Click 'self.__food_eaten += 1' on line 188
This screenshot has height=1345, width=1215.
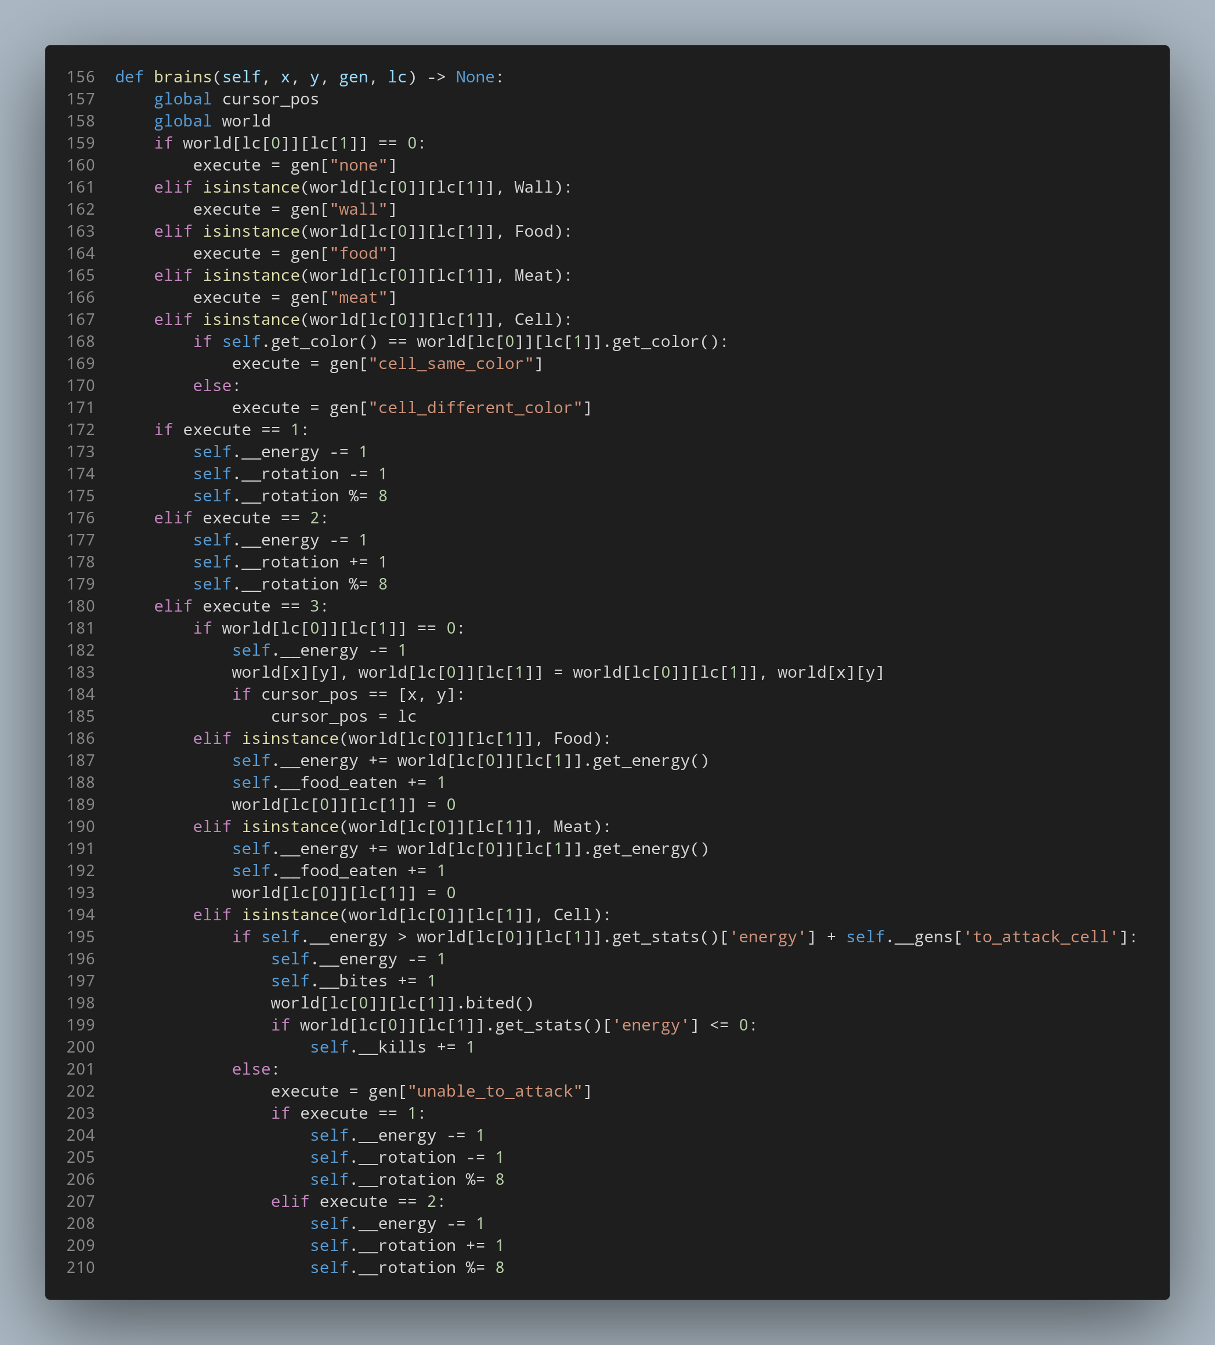[339, 783]
